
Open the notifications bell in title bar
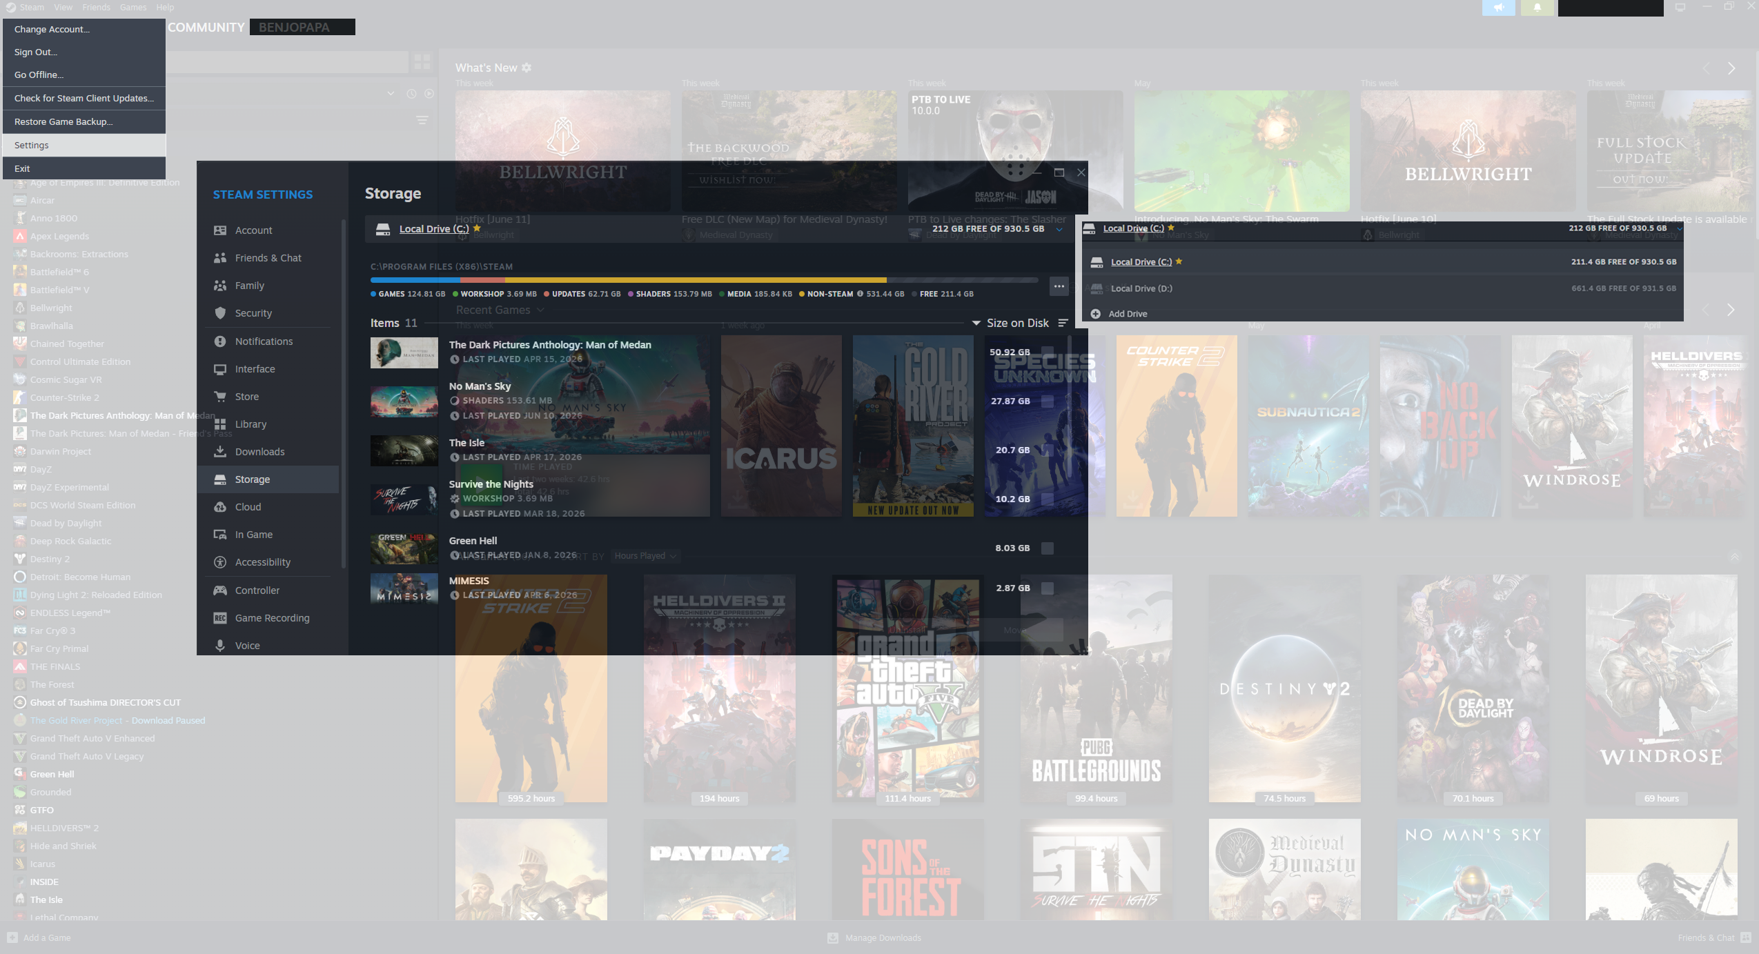point(1537,8)
